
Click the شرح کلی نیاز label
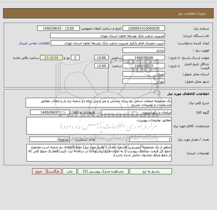pos(199,103)
